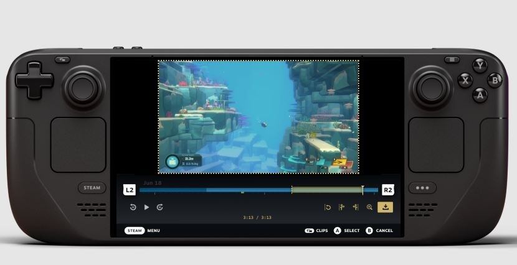Open the STEAM menu hint in the footer
Image resolution: width=517 pixels, height=265 pixels.
[x=142, y=230]
